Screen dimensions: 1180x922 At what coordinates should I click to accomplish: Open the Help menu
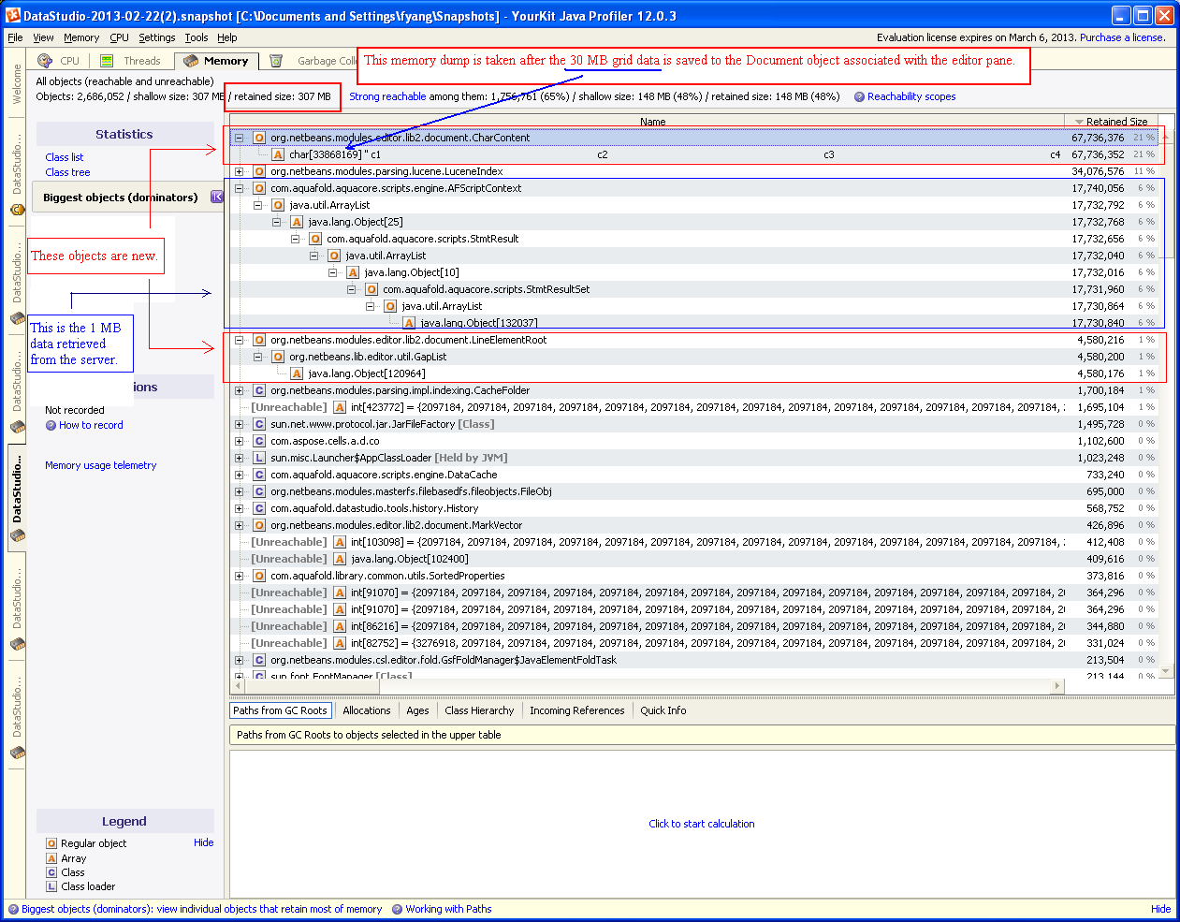226,37
